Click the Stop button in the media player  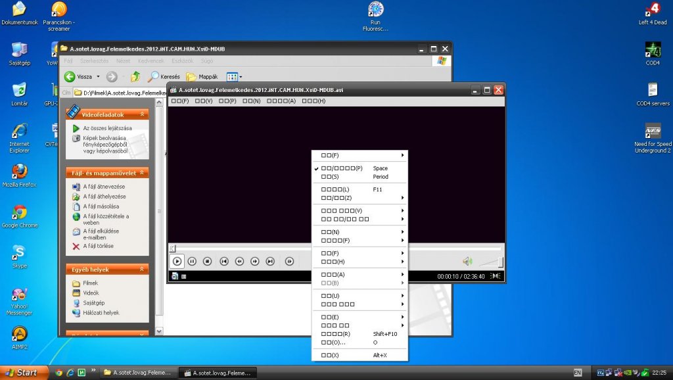click(x=207, y=261)
